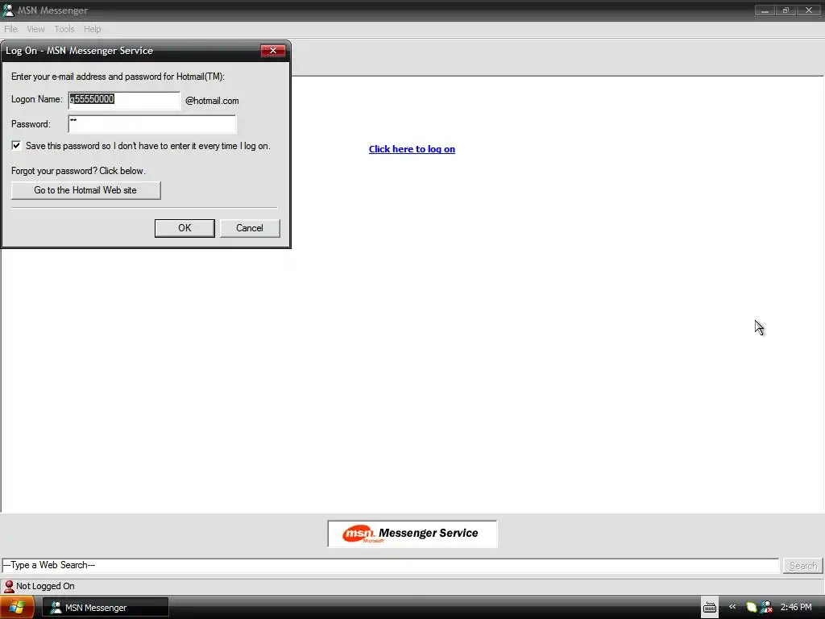Viewport: 825px width, 619px height.
Task: Open the Help menu
Action: click(x=92, y=29)
